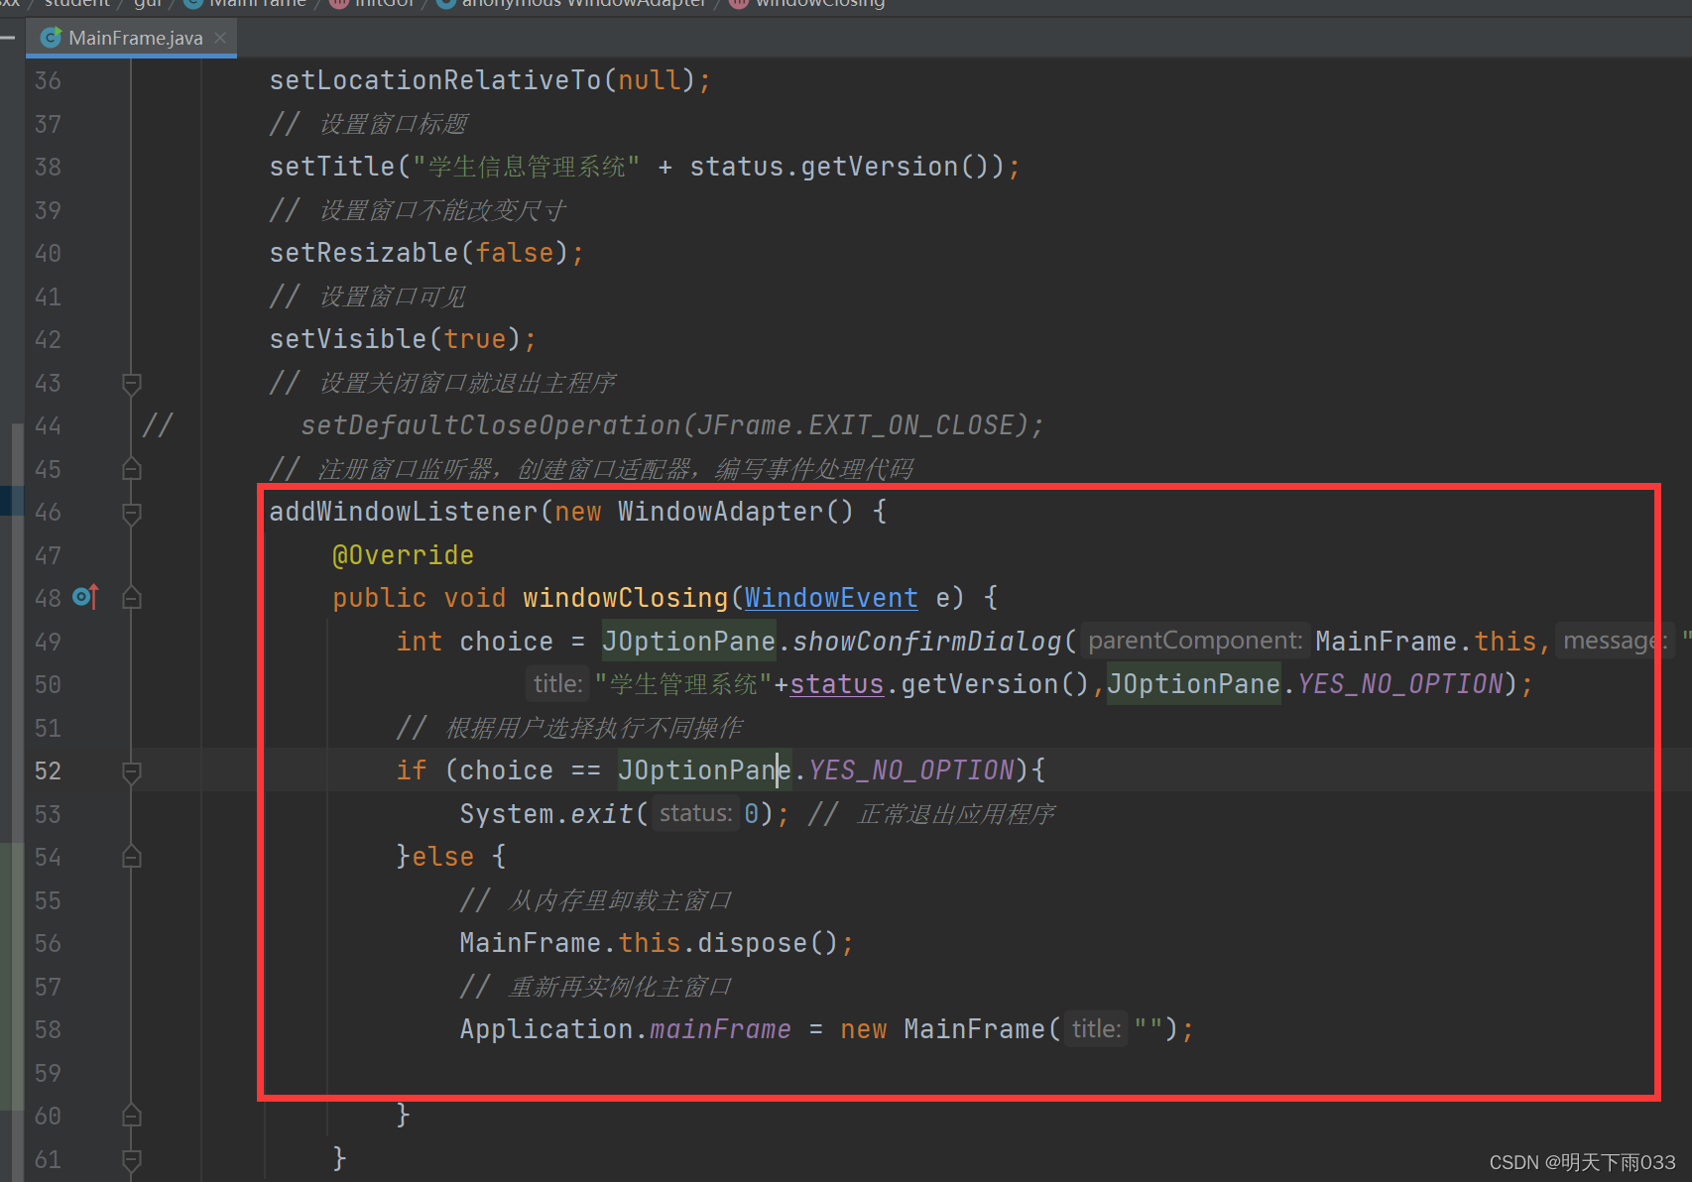Click the underlined status variable on line 50
The height and width of the screenshot is (1182, 1692).
pos(836,684)
